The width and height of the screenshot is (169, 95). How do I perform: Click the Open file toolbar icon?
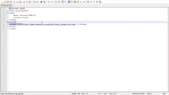[x=5, y=2]
